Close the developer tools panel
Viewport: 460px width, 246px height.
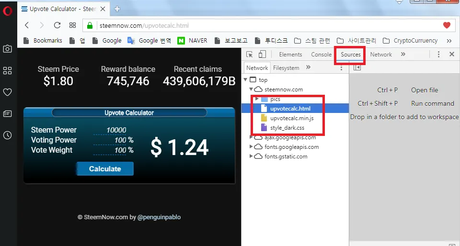[452, 54]
